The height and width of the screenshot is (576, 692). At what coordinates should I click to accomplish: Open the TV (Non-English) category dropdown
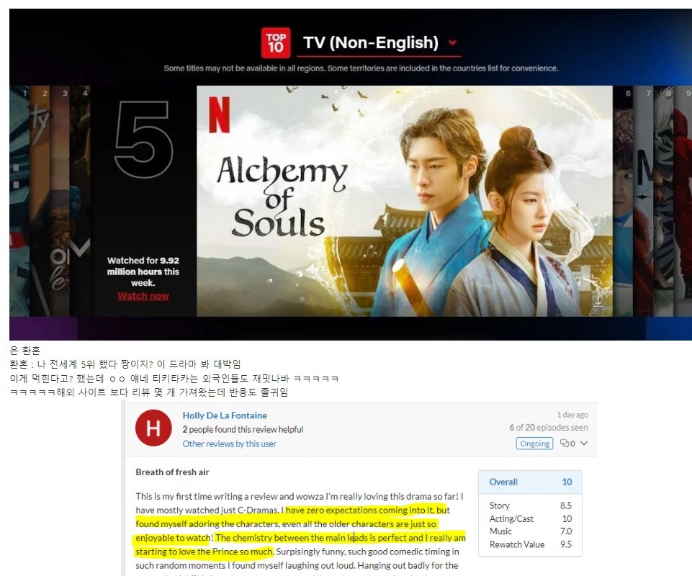point(370,42)
